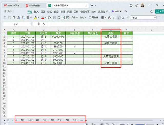Viewport: 164px width, 125px height.
Task: Go to previous sheet tab arrow
Action: tap(8, 120)
